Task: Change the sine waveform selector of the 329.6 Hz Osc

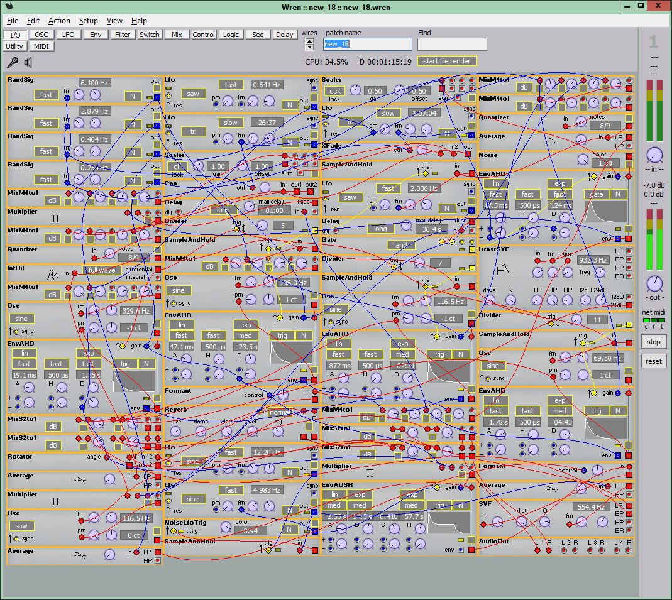Action: click(x=21, y=319)
